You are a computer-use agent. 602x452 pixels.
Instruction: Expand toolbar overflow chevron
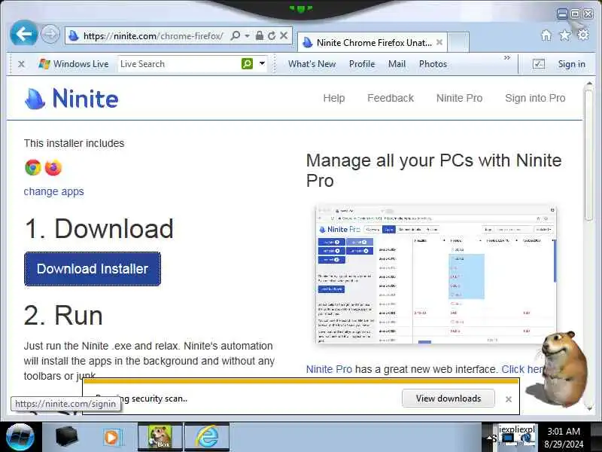(x=507, y=58)
